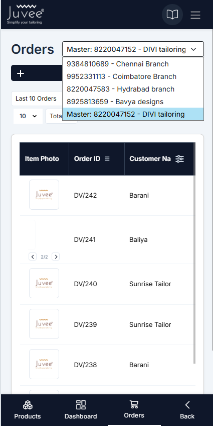This screenshot has width=213, height=426.
Task: Click order ID DV/239
Action: click(x=85, y=325)
